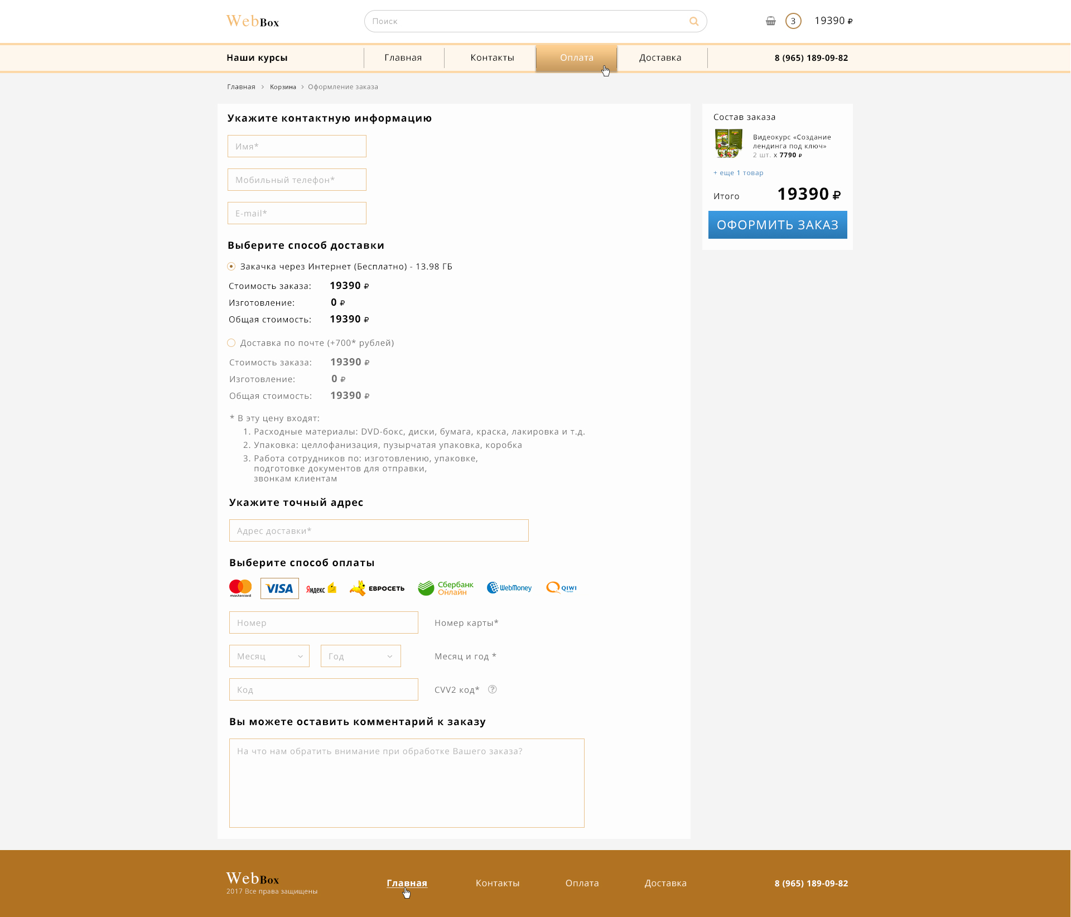
Task: Click the CVV2 help question icon
Action: (x=492, y=689)
